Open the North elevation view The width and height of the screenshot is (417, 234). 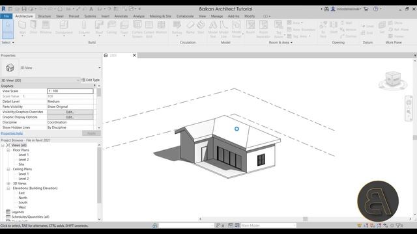[x=23, y=198]
